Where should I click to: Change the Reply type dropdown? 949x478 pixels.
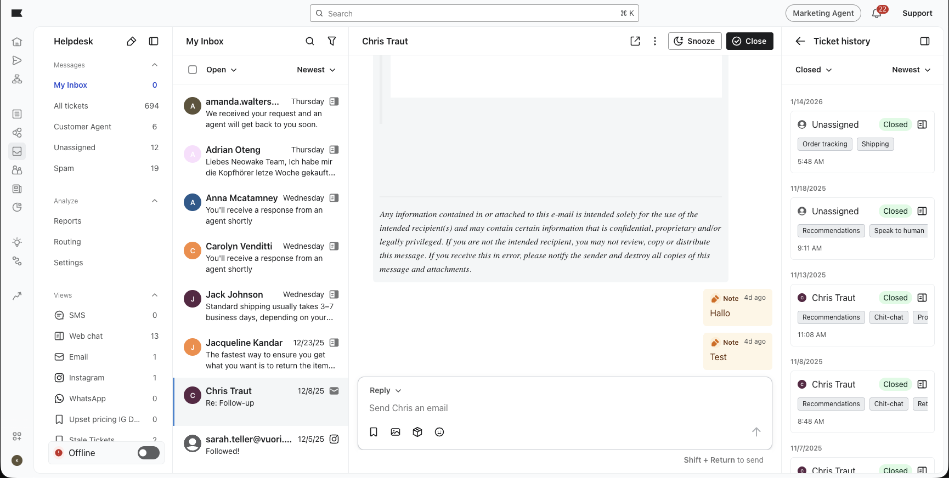click(385, 390)
